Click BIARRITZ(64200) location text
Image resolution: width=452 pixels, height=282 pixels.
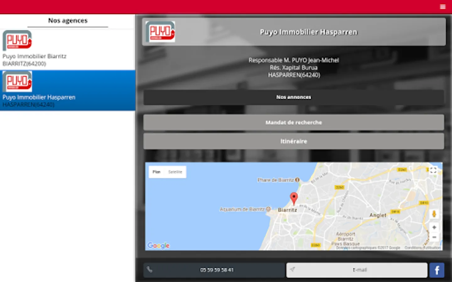click(24, 64)
